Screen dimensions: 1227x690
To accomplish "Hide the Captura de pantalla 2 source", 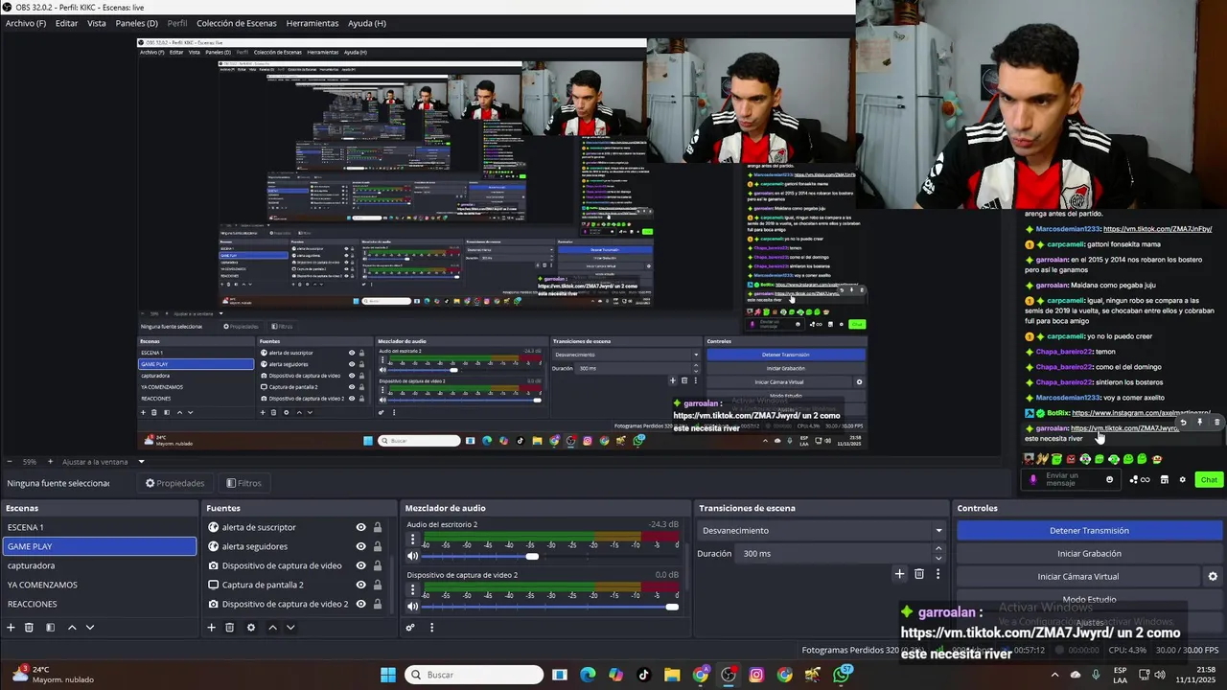I will [x=360, y=585].
